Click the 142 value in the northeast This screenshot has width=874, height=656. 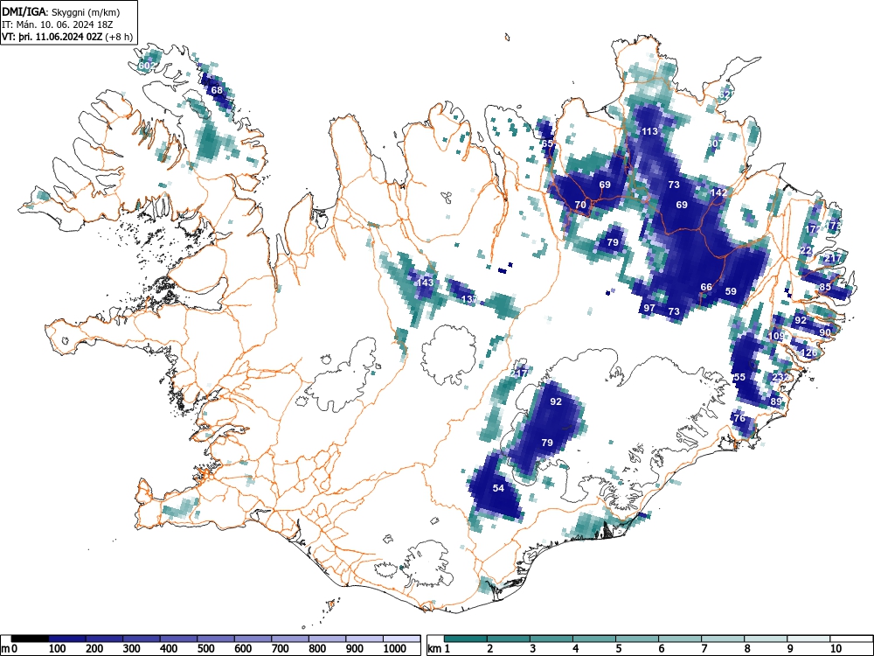click(x=718, y=192)
